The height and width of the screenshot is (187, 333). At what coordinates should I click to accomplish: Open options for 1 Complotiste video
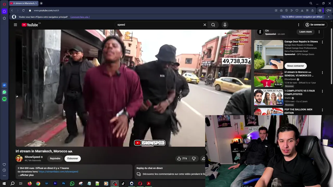[x=322, y=91]
